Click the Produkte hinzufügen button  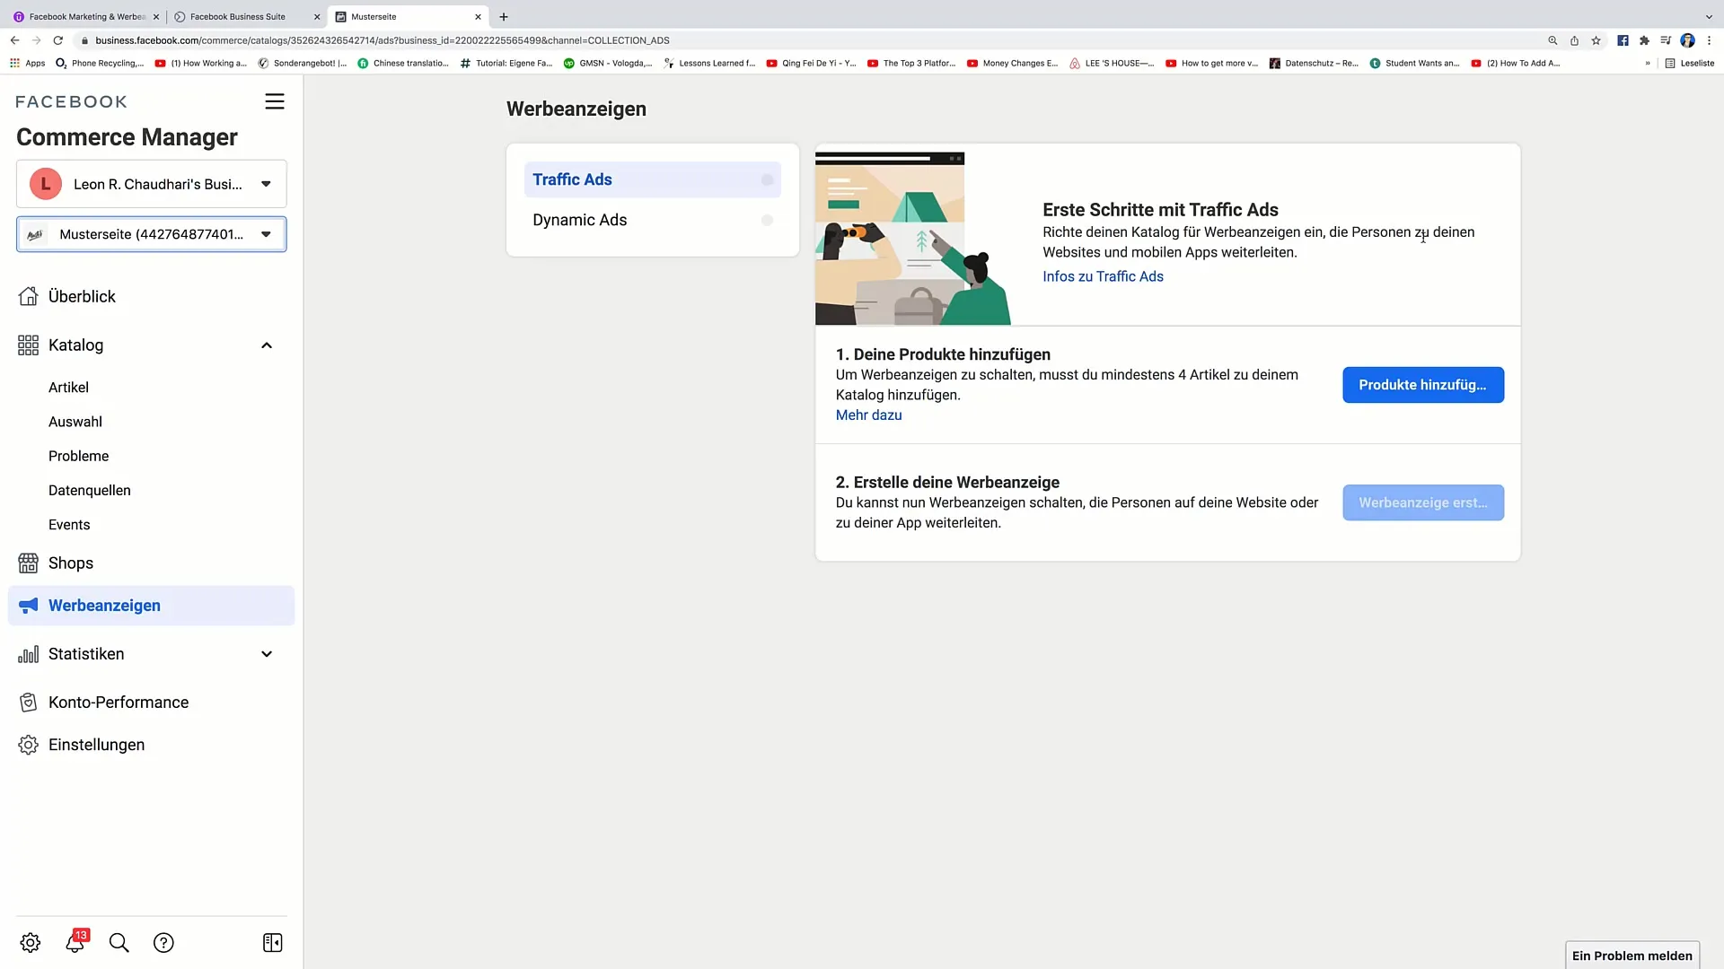[x=1423, y=385]
